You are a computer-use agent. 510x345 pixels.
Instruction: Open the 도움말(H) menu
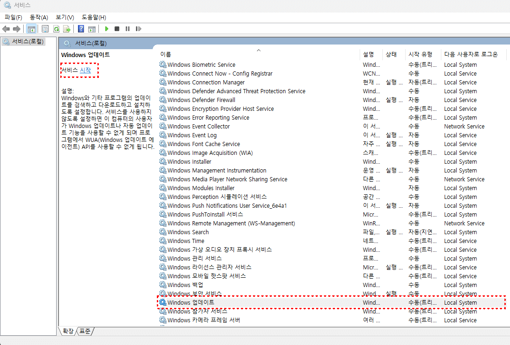94,17
